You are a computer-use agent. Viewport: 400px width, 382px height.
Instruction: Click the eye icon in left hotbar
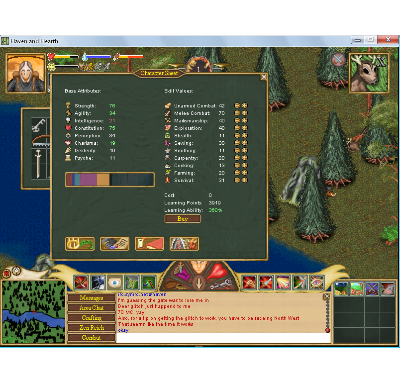pos(115,283)
